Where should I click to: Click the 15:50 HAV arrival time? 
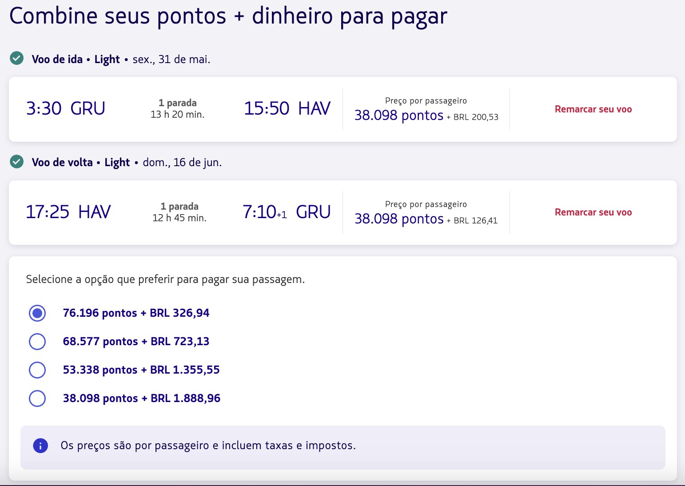tap(287, 109)
